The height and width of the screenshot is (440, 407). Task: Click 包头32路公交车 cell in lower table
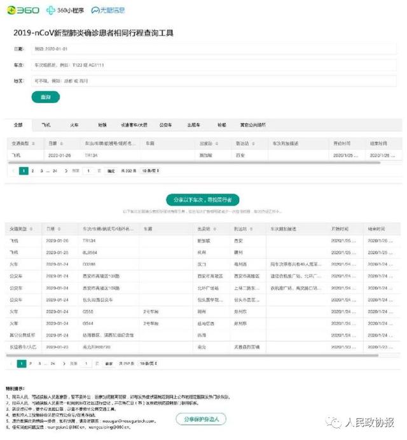pyautogui.click(x=98, y=300)
